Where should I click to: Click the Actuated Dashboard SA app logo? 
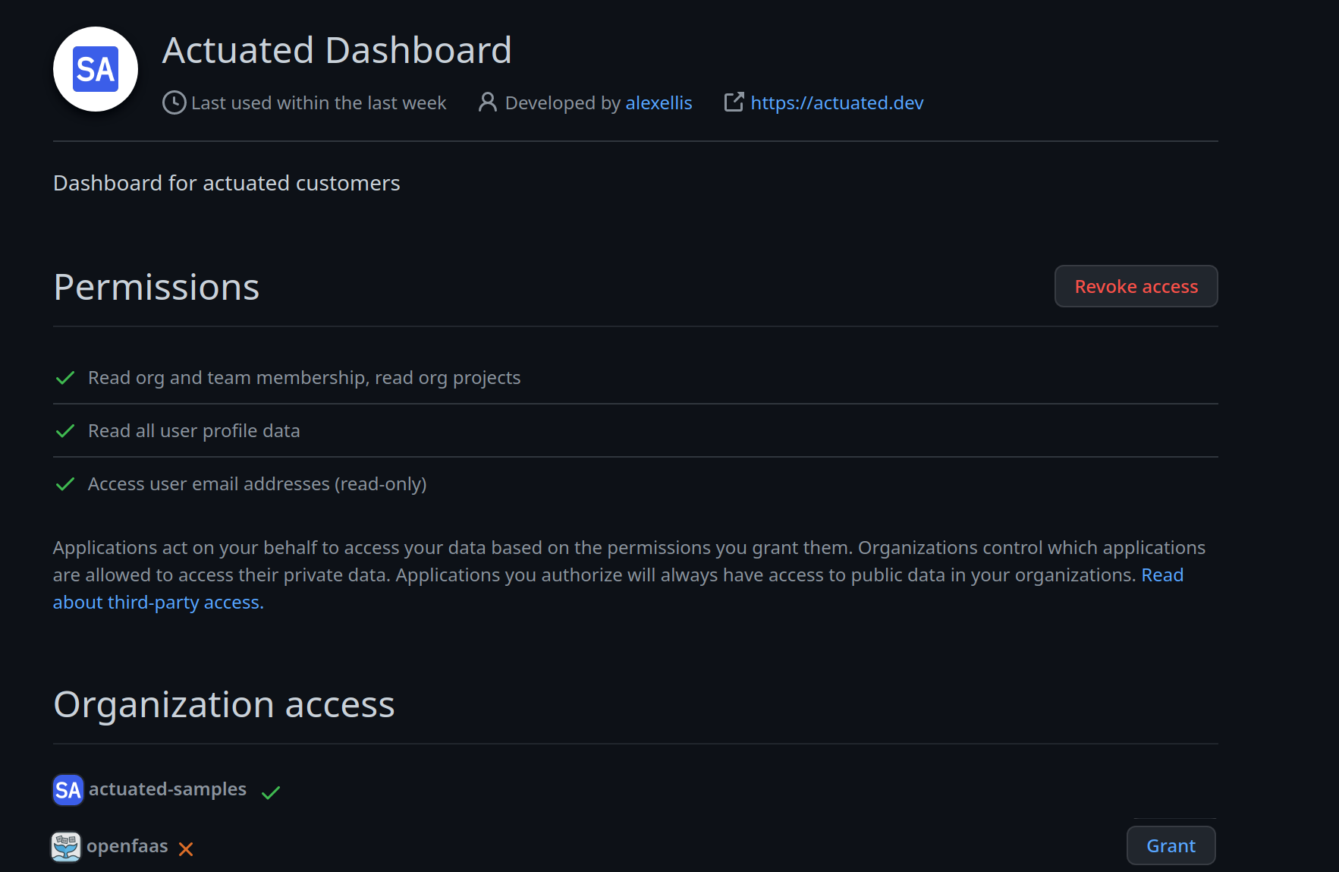click(96, 69)
